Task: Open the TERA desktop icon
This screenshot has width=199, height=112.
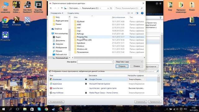Action: (27, 21)
